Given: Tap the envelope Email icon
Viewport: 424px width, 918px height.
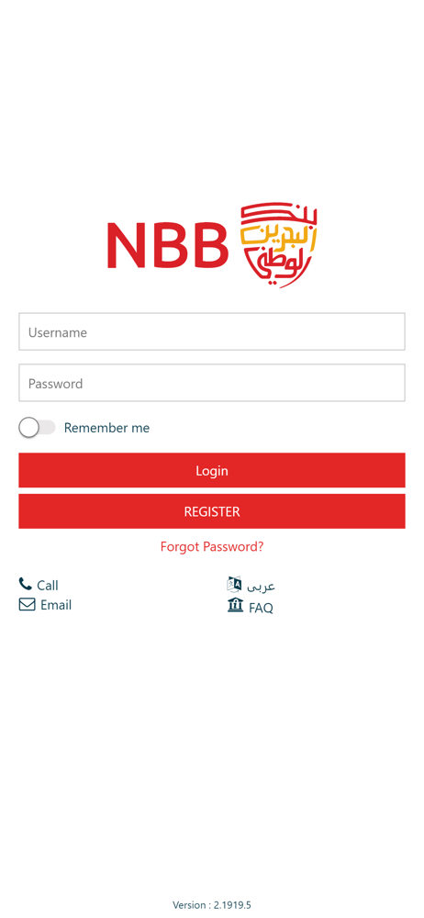Looking at the screenshot, I should (27, 604).
